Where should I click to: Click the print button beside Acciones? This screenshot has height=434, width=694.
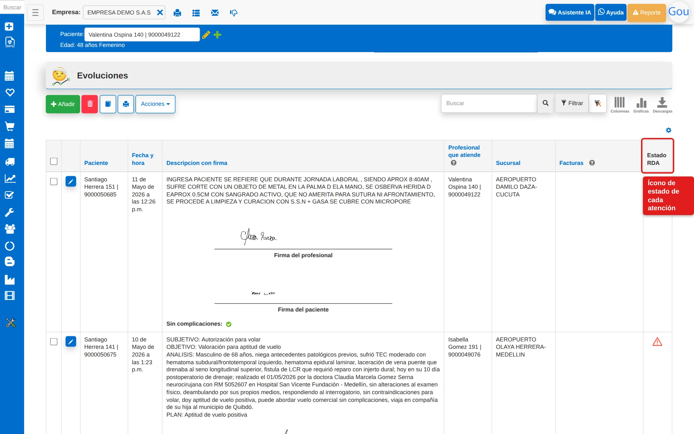(x=126, y=104)
